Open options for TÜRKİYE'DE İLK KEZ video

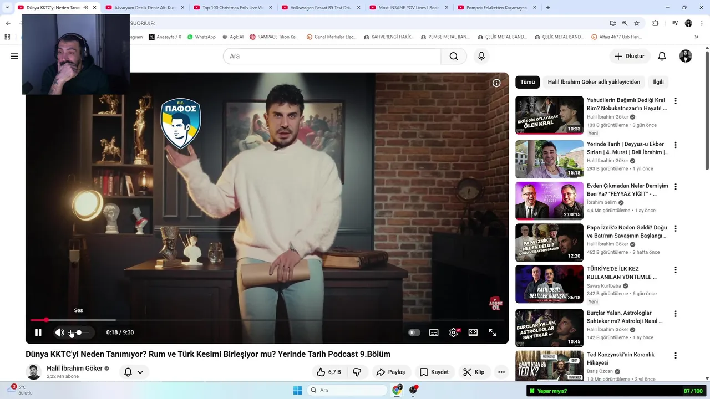(x=675, y=270)
